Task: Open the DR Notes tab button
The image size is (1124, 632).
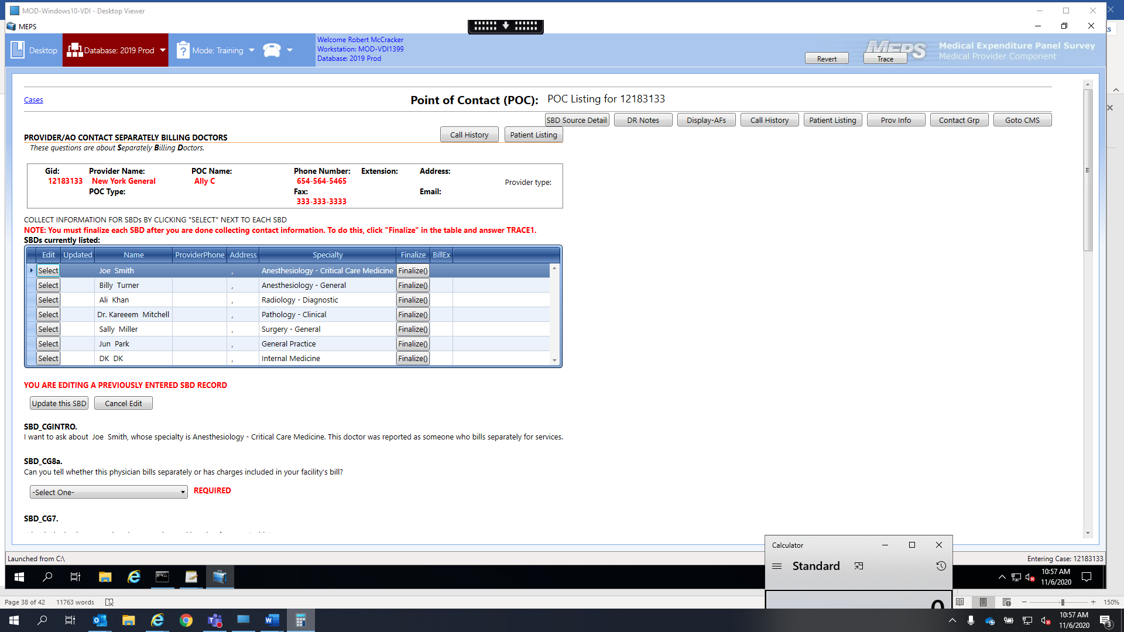Action: [643, 120]
